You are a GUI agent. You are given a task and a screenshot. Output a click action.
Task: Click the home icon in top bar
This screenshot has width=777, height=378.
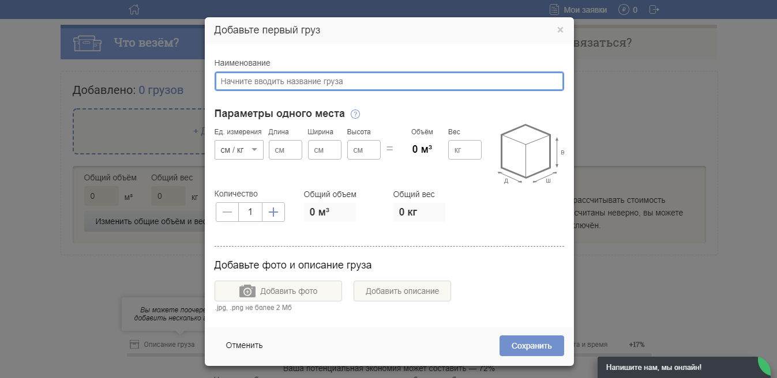(x=134, y=10)
